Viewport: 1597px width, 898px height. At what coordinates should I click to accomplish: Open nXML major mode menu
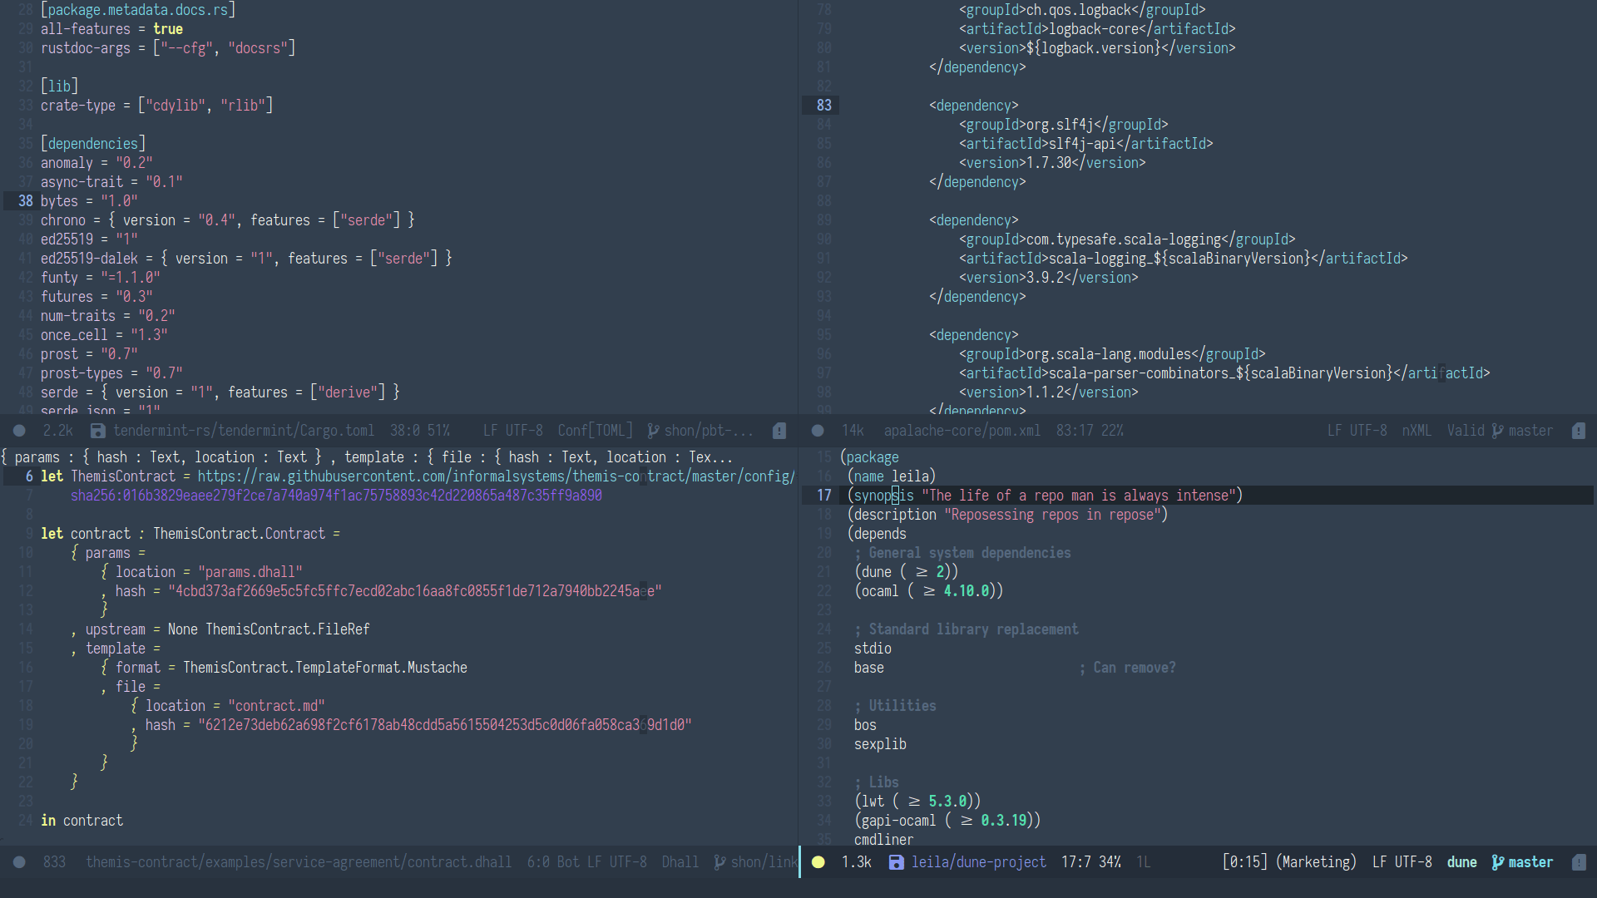[x=1417, y=431]
